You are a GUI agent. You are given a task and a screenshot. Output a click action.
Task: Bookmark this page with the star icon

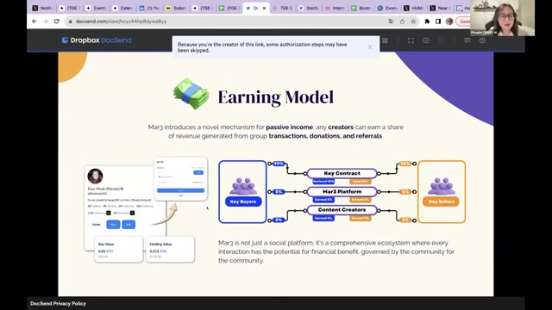pyautogui.click(x=413, y=22)
